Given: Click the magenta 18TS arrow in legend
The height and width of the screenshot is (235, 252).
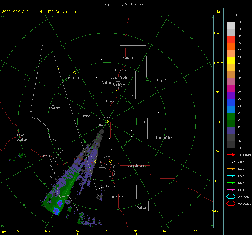Looking at the screenshot, I should tap(231, 190).
